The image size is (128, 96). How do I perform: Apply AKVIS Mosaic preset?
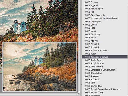(x=90, y=31)
